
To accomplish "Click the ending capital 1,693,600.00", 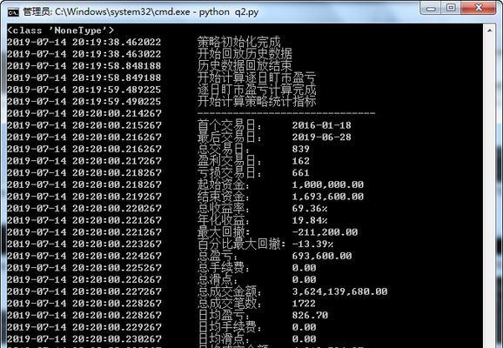I will coord(327,197).
